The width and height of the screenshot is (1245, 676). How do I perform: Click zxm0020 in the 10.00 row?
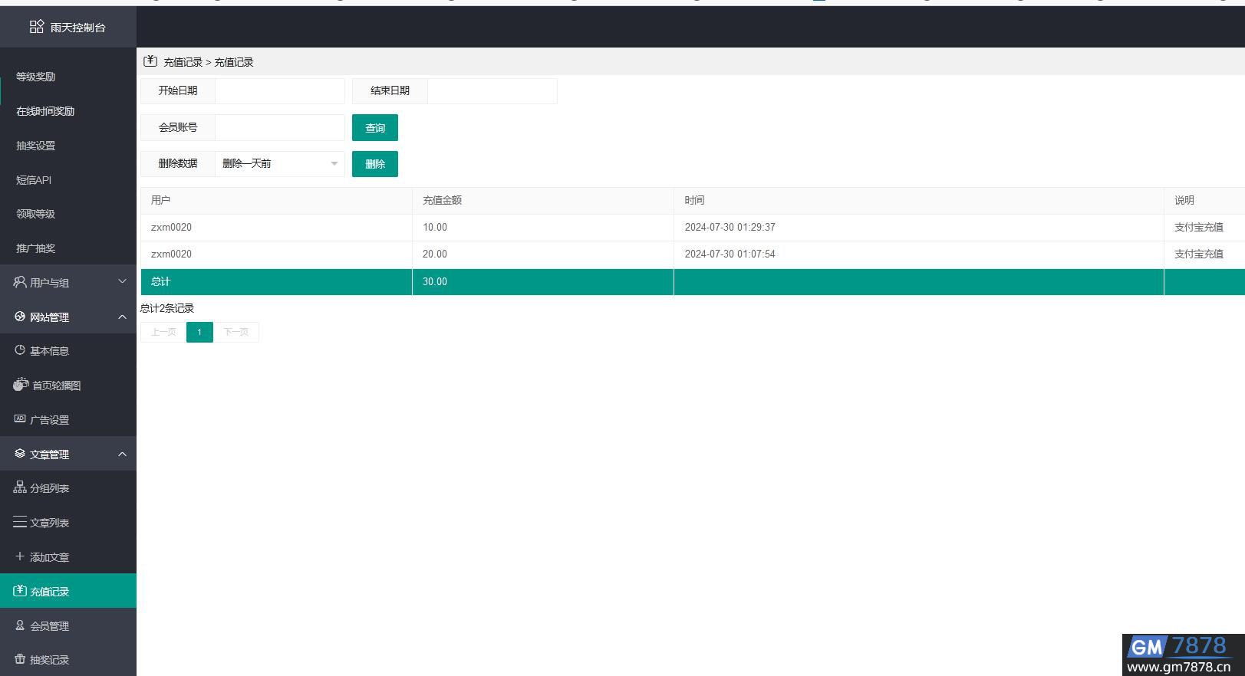pos(171,228)
